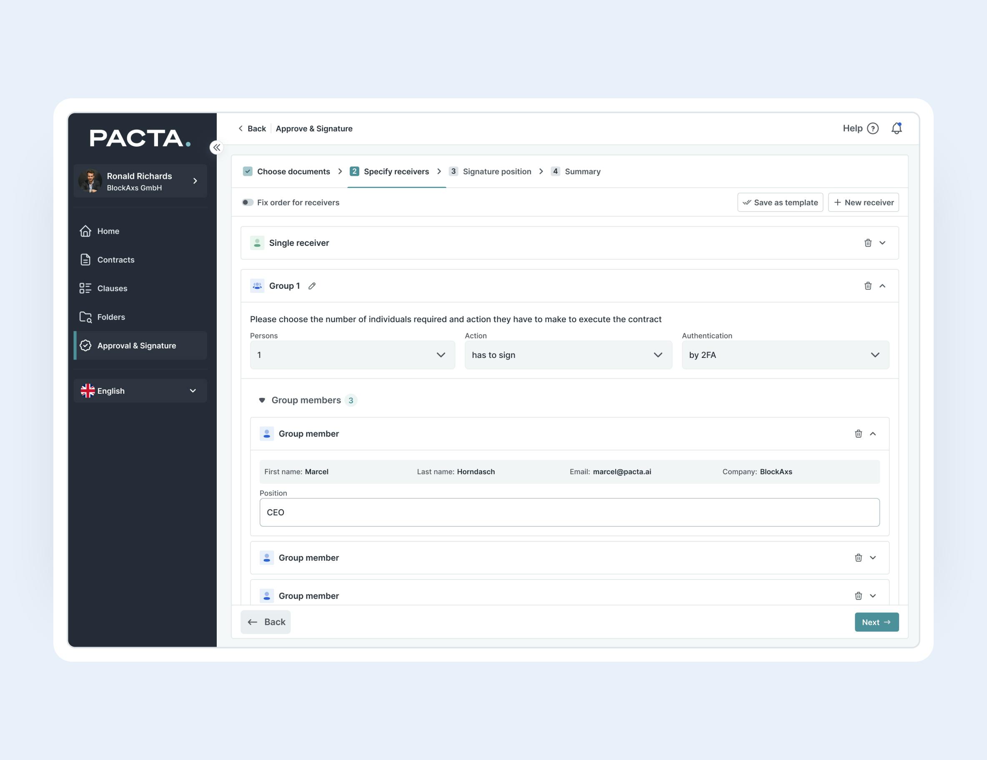Go to Choose documents step
The height and width of the screenshot is (760, 987).
(286, 171)
